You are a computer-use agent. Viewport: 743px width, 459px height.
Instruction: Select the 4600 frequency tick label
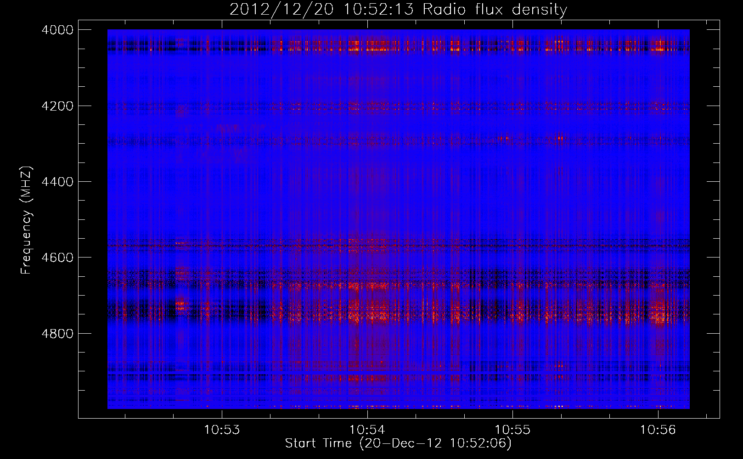(x=57, y=257)
